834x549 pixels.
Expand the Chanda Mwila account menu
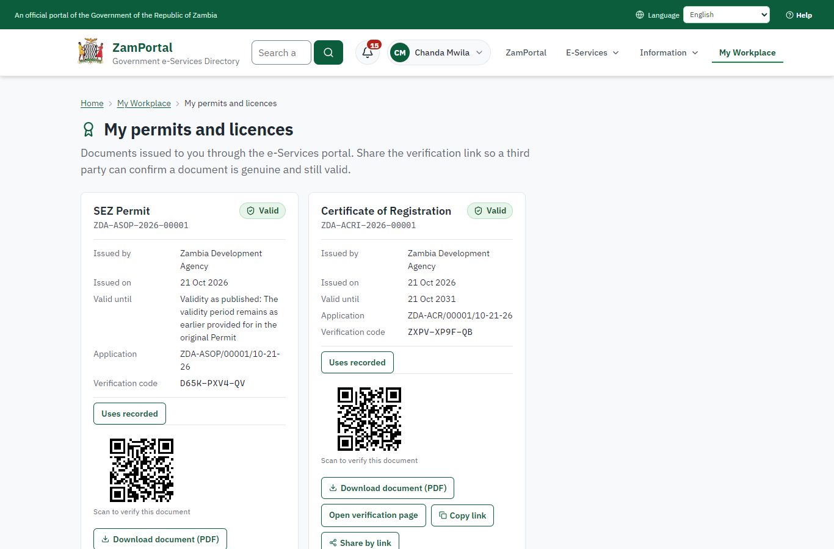439,52
